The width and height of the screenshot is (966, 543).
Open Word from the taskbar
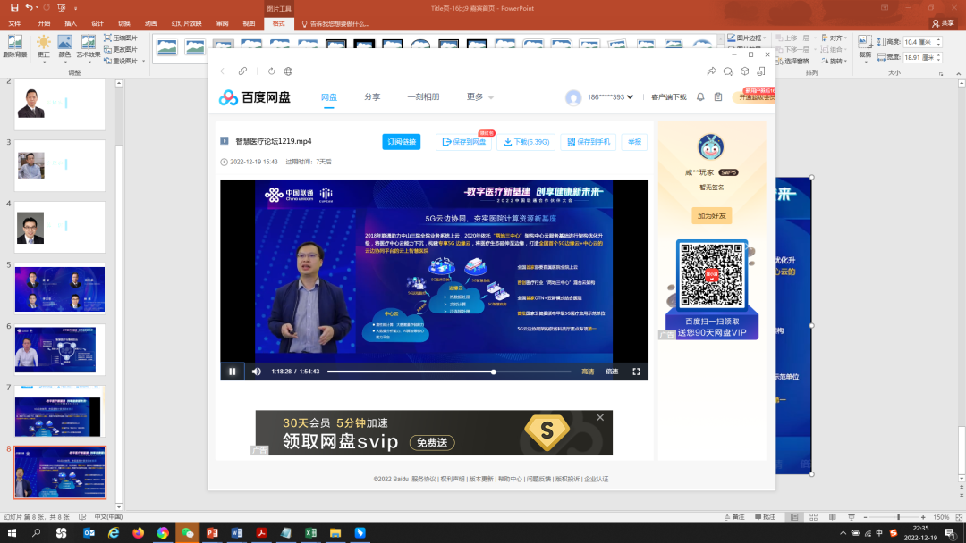(x=236, y=532)
